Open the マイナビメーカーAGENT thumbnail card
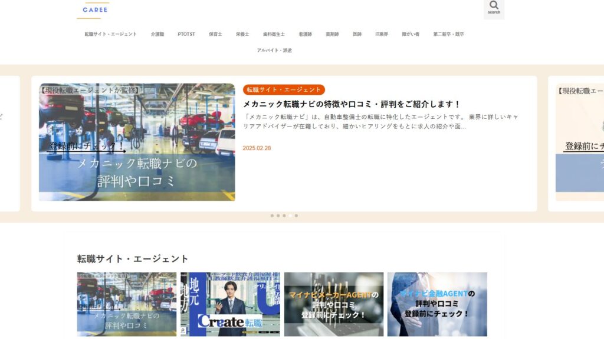Screen dimensions: 604x339 pyautogui.click(x=334, y=304)
